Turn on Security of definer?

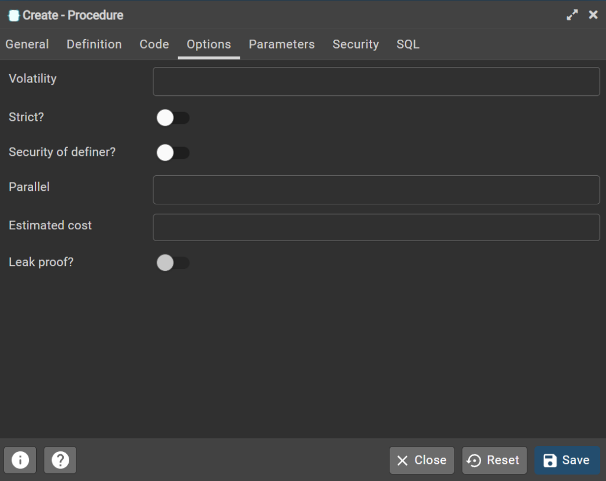coord(173,152)
